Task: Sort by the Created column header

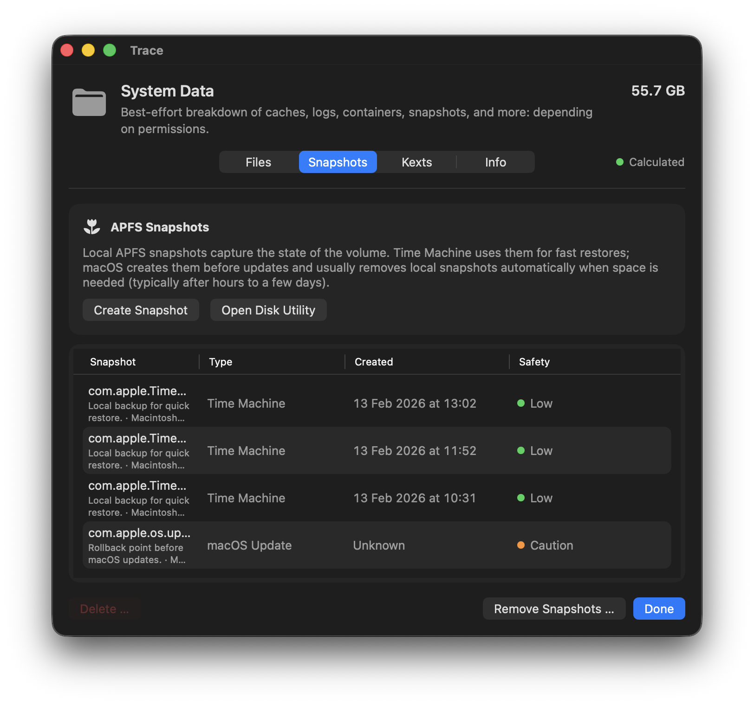Action: tap(374, 362)
